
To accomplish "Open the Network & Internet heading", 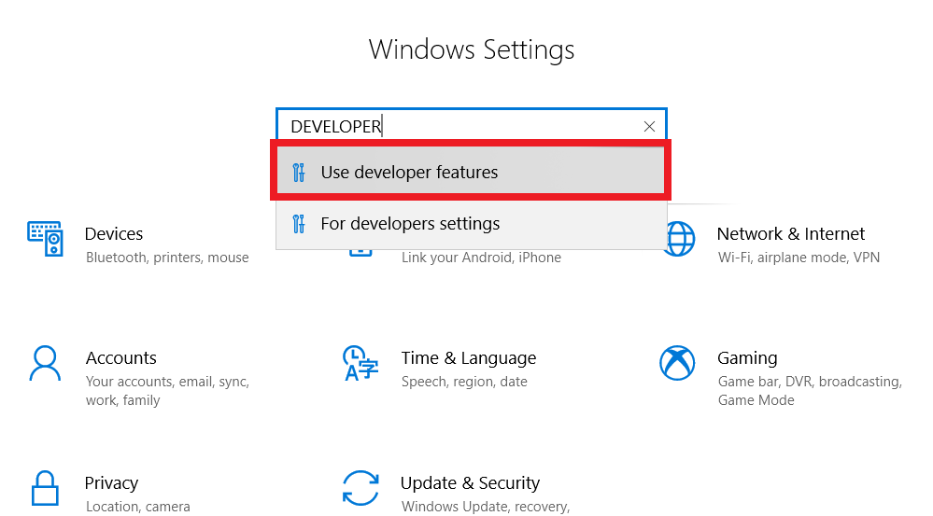I will pos(791,234).
